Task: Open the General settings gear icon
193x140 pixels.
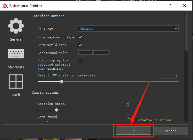Action: click(x=16, y=26)
